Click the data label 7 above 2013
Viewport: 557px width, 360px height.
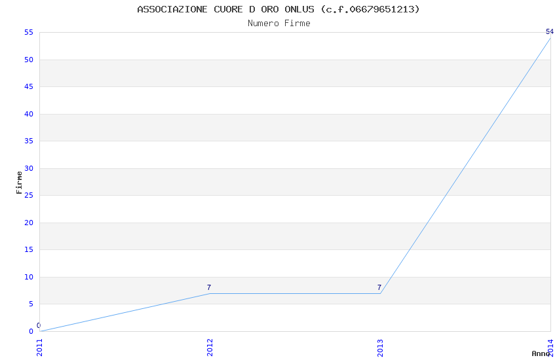379,287
